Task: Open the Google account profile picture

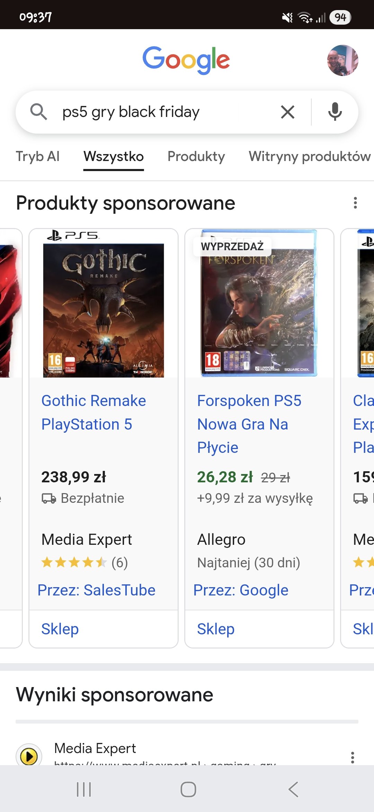Action: [342, 60]
